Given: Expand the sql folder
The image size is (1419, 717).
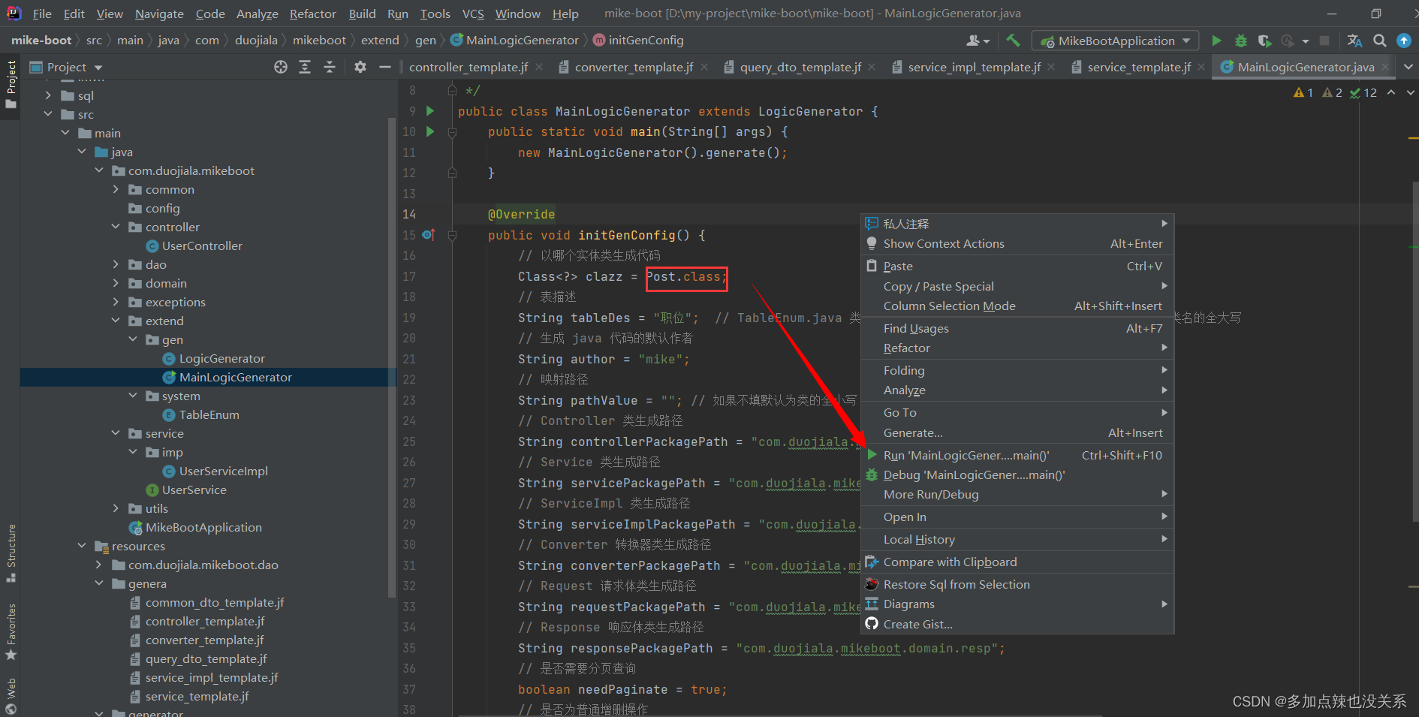Looking at the screenshot, I should [48, 95].
